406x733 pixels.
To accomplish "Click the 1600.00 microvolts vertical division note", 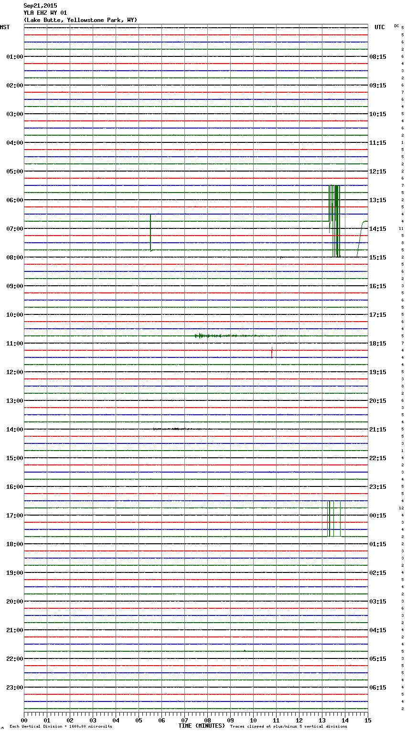I will [x=61, y=727].
